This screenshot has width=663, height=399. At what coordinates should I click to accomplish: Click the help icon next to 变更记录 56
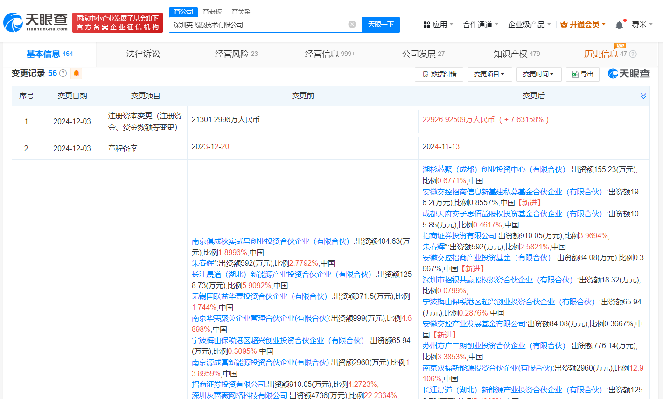pyautogui.click(x=63, y=73)
